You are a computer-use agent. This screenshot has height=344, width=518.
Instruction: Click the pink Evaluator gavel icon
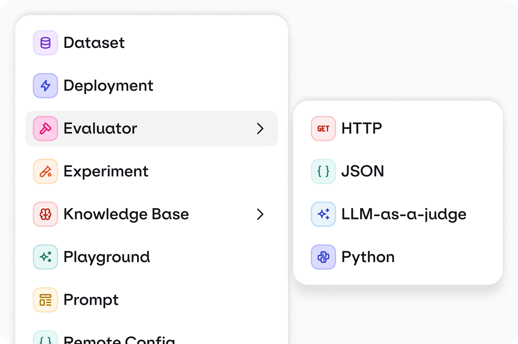(45, 129)
